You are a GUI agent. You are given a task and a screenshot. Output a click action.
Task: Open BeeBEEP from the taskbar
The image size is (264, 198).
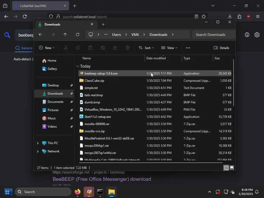coord(89,192)
